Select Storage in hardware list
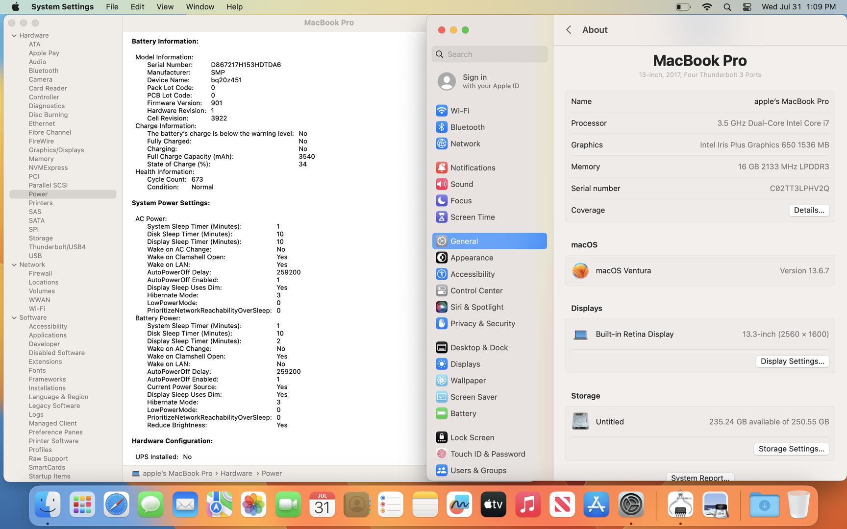 click(41, 238)
